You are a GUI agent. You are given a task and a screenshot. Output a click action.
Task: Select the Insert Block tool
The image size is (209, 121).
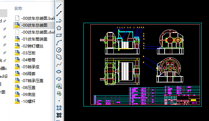click(x=59, y=86)
